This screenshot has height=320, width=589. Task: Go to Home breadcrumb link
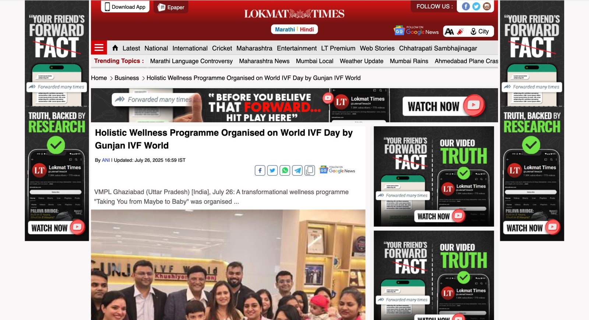point(99,78)
